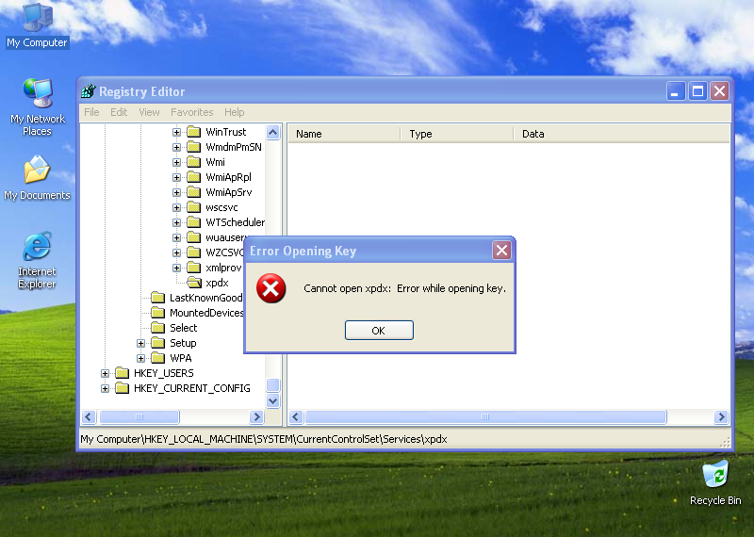Select the xmlprov folder icon
The width and height of the screenshot is (754, 537).
coord(193,268)
